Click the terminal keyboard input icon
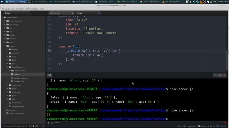229x128 pixels. click(x=50, y=75)
